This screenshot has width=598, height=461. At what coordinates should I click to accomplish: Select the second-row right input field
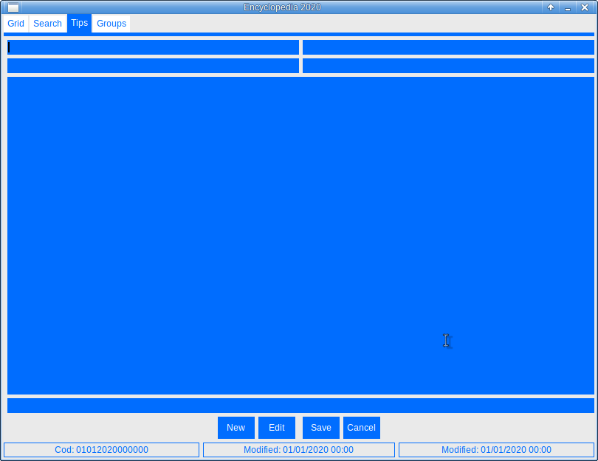pyautogui.click(x=448, y=66)
